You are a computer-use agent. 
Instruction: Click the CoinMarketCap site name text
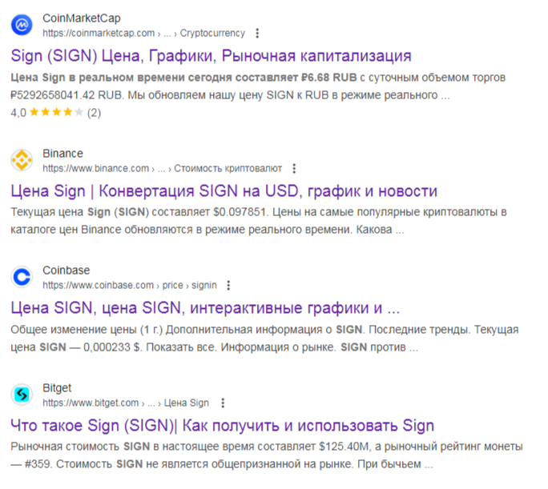(81, 18)
